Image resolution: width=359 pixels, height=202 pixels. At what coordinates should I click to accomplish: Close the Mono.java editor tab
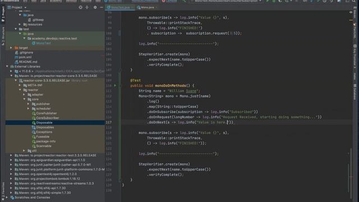[x=157, y=7]
